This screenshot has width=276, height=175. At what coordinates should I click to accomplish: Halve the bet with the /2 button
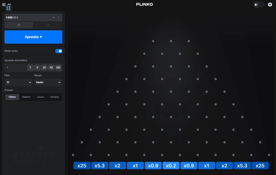click(19, 25)
